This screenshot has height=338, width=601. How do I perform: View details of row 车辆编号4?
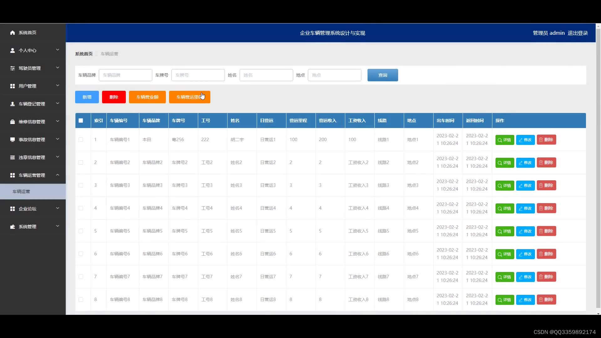[505, 208]
